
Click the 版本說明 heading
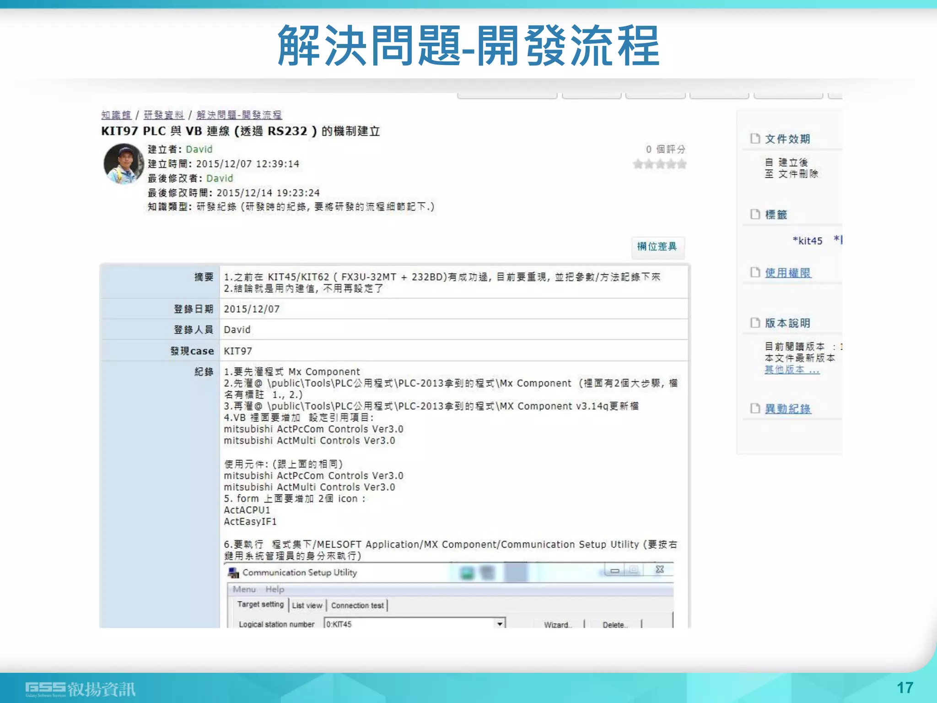click(787, 323)
